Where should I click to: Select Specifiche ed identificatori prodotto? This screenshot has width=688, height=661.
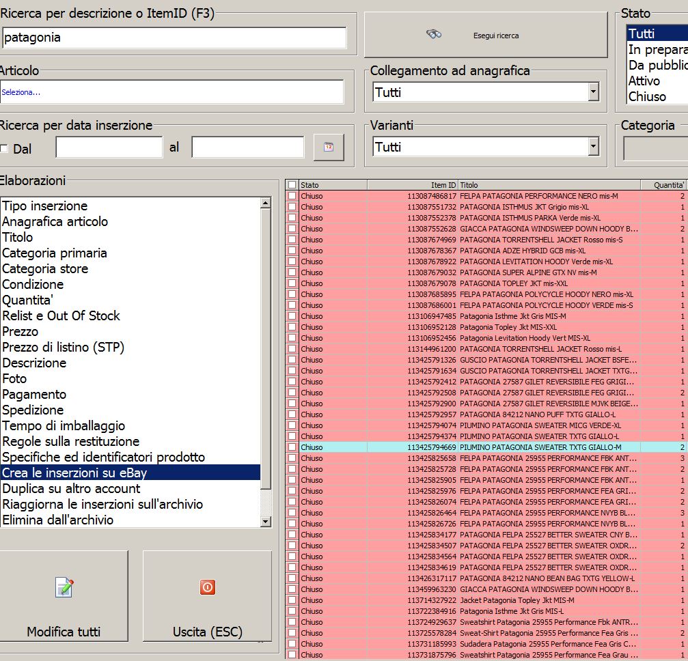click(130, 458)
